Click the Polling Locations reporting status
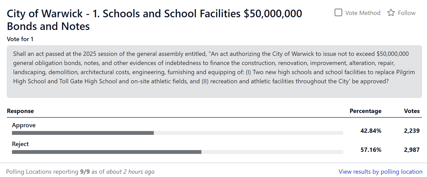 (x=80, y=172)
